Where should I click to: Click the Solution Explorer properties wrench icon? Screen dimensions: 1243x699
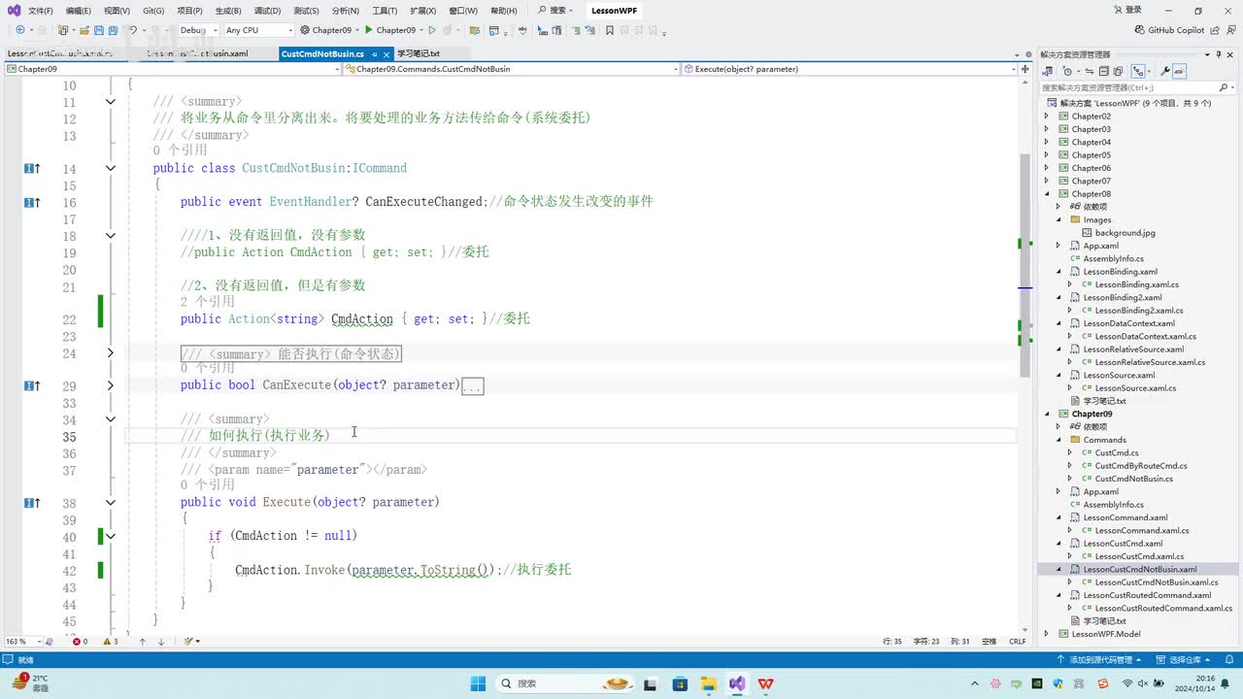[x=1164, y=71]
